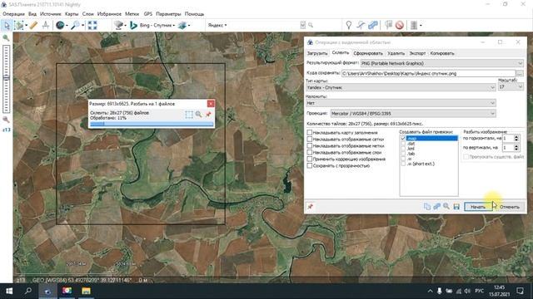The width and height of the screenshot is (533, 299).
Task: Enable 'Применить коррекцию изображения' checkbox
Action: click(309, 159)
